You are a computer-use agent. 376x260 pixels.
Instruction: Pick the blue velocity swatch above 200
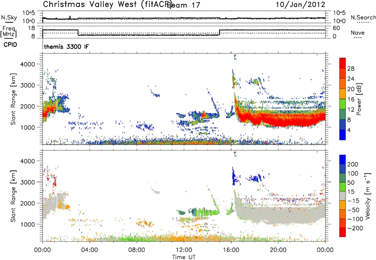click(343, 160)
